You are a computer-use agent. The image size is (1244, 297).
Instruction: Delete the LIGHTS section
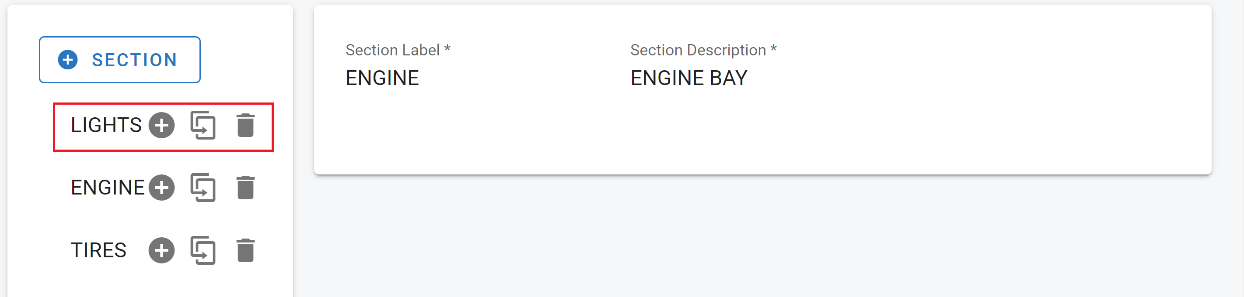[245, 126]
